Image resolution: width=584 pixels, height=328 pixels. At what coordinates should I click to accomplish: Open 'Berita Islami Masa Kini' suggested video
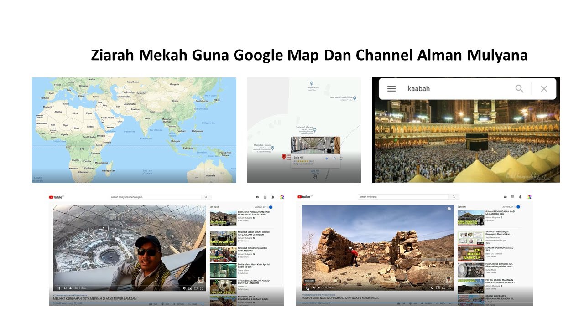(240, 270)
